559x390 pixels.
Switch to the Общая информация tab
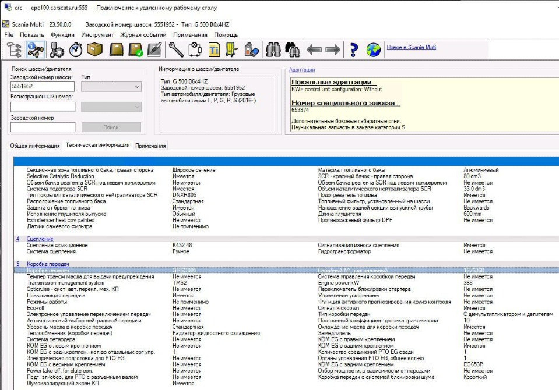pyautogui.click(x=34, y=146)
